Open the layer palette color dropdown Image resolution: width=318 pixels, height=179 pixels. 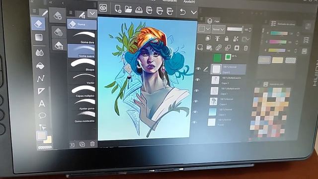click(204, 29)
